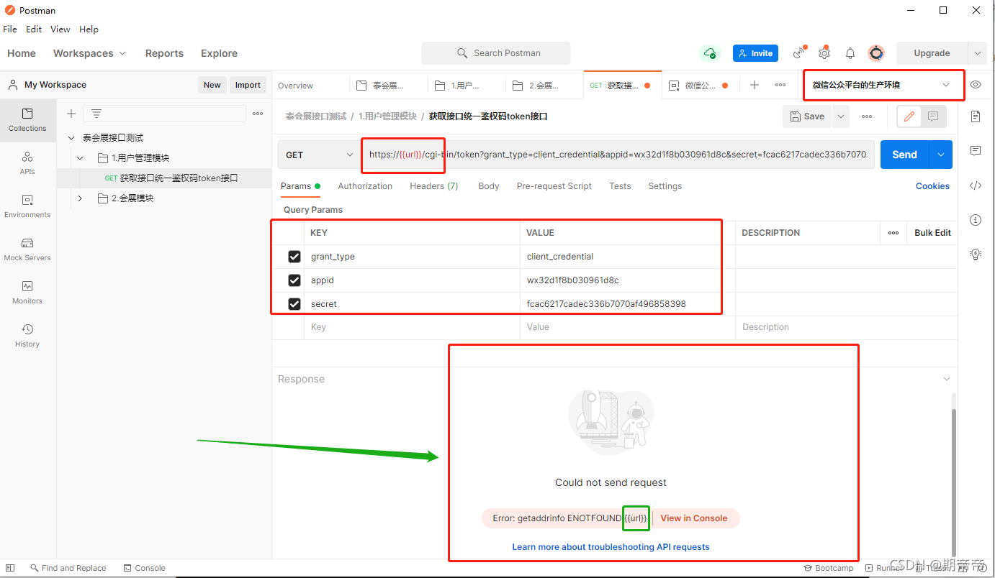Screen dimensions: 995x578
Task: Open the Save button dropdown arrow
Action: 840,116
